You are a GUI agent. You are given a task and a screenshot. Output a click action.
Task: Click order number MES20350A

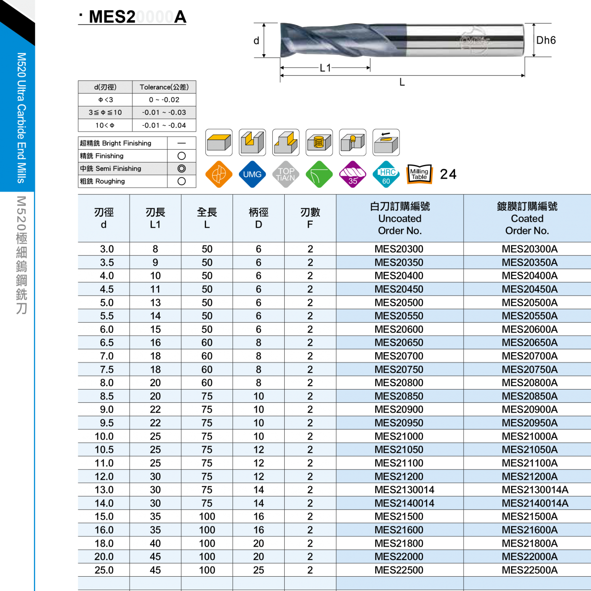tap(529, 263)
